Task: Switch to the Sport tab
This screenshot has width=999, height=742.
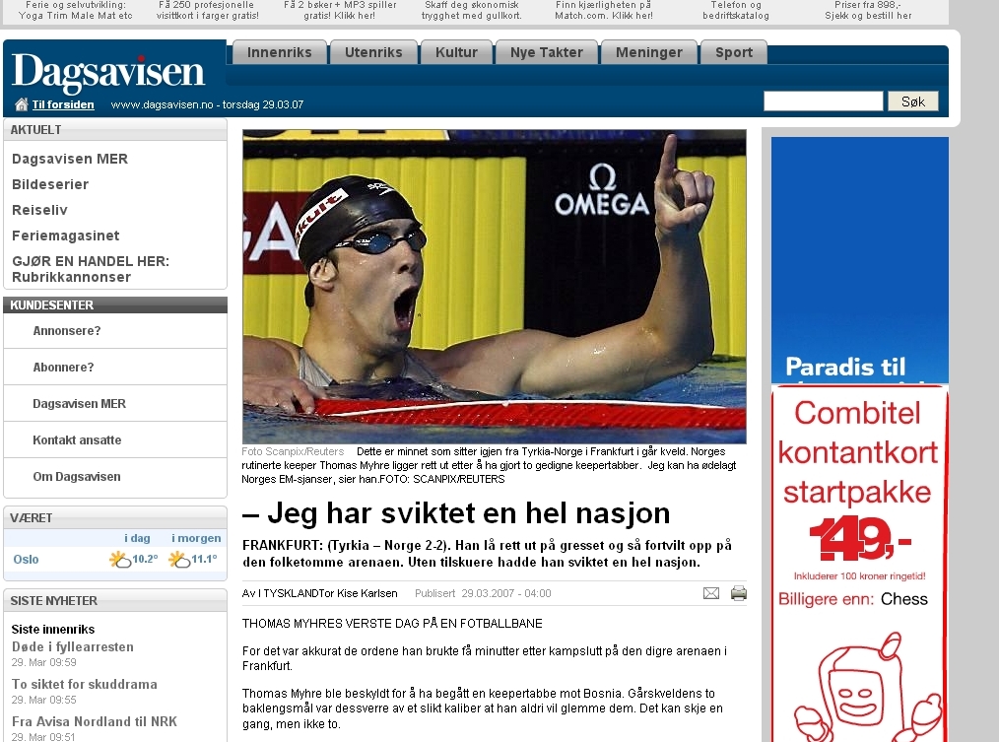Action: pos(733,52)
